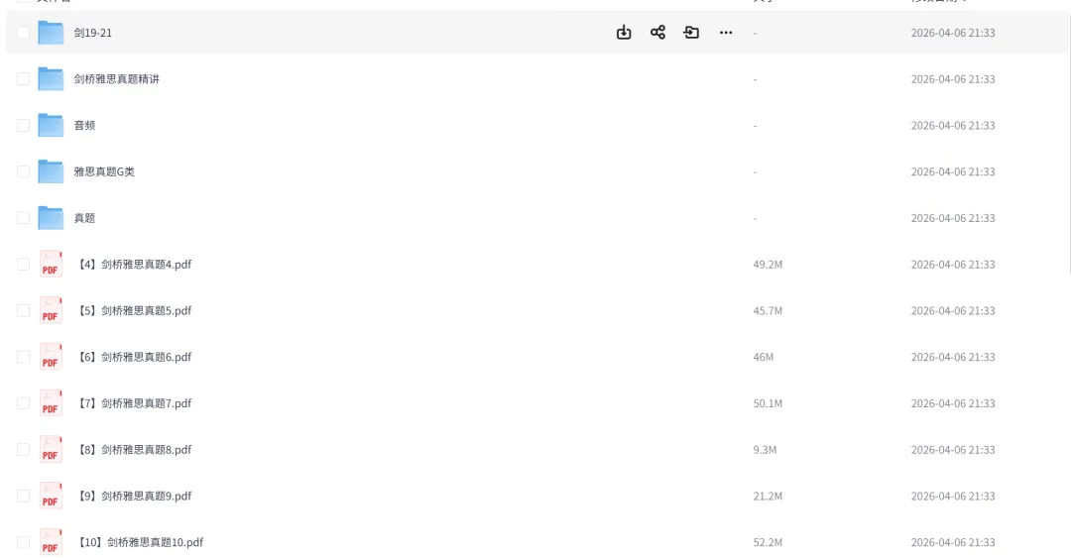The height and width of the screenshot is (558, 1071).
Task: Open the 剑桥雅思真题精讲 folder icon
Action: (x=51, y=78)
